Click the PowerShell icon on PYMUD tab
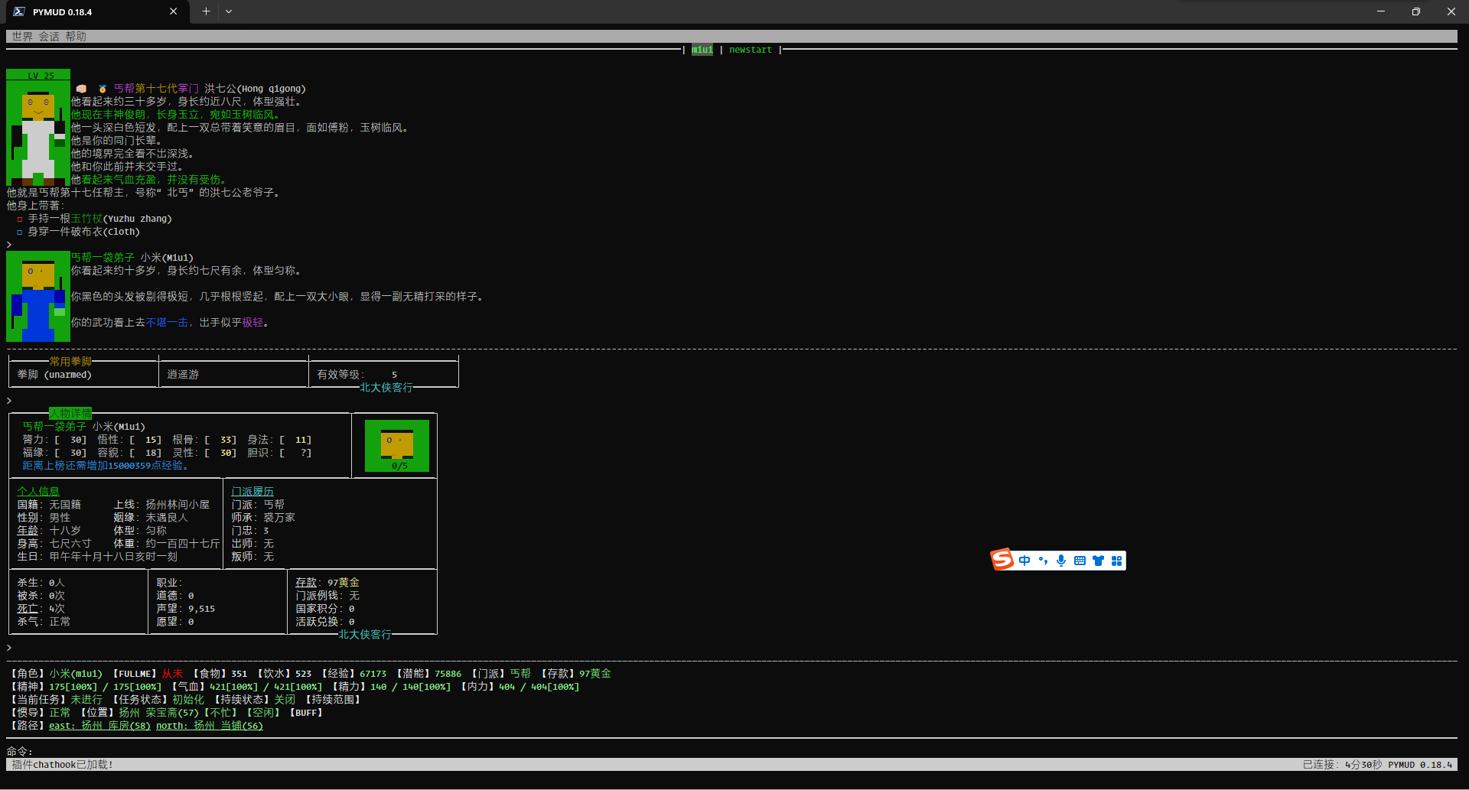 pyautogui.click(x=19, y=11)
